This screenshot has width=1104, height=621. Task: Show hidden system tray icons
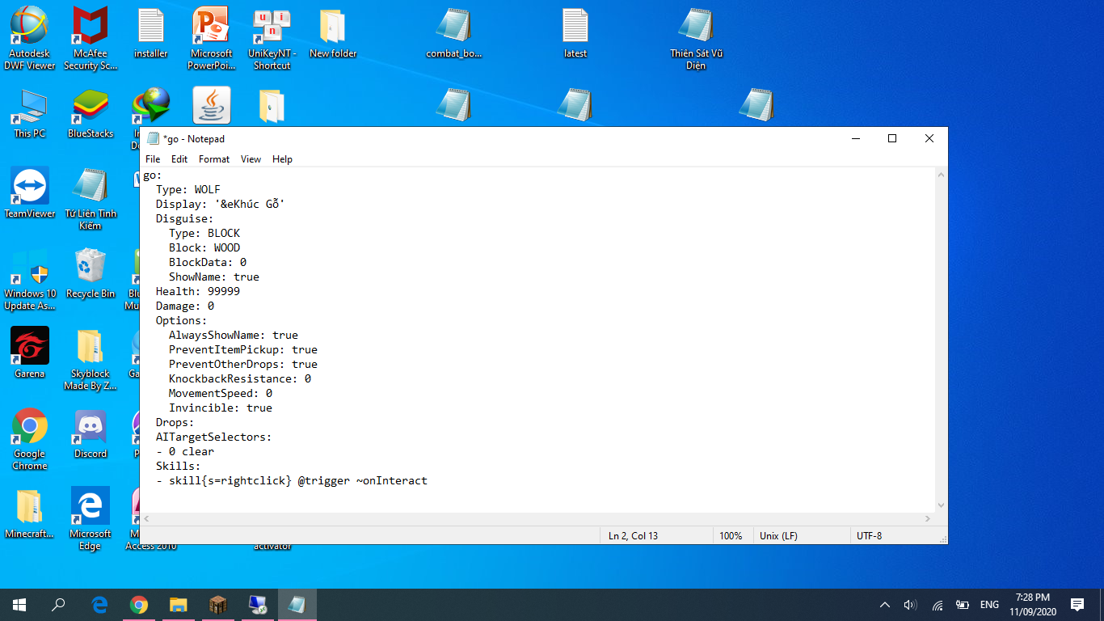[x=885, y=605]
